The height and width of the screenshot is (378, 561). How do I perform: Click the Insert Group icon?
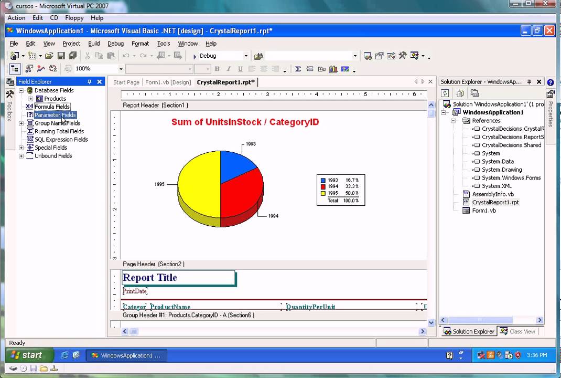pos(310,69)
